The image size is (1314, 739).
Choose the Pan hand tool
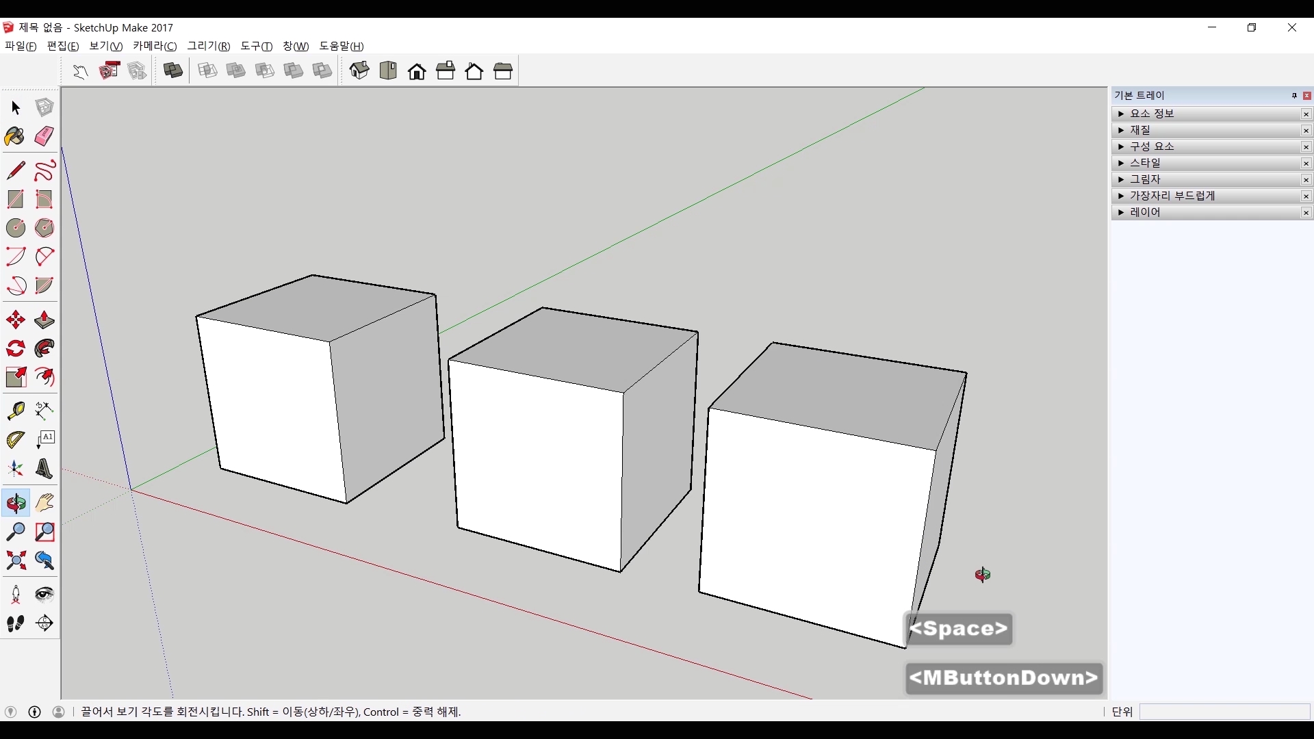[x=44, y=503]
